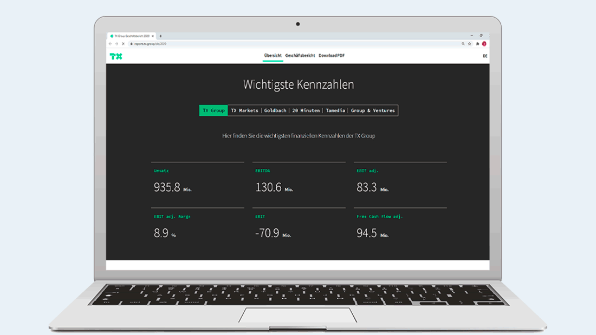Switch to the Group & Ventures tab

point(372,110)
